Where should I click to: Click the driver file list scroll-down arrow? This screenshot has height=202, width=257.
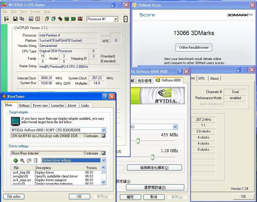pos(103,182)
